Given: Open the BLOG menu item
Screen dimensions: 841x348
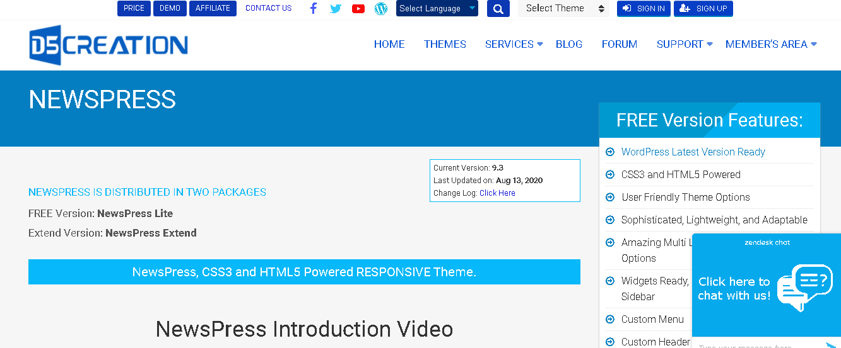Looking at the screenshot, I should click(x=569, y=44).
